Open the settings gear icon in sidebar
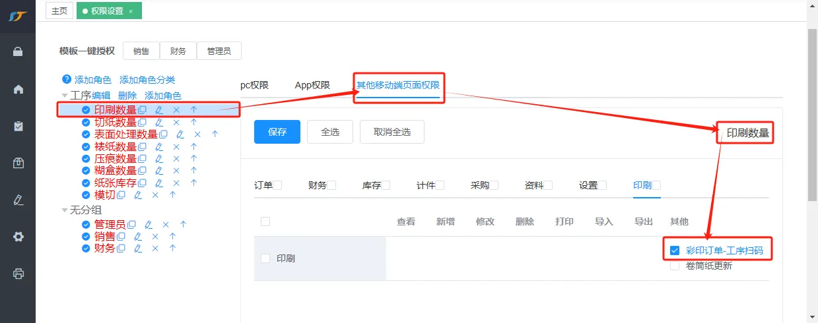 (18, 237)
